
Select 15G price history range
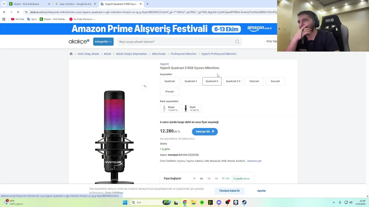(x=226, y=179)
